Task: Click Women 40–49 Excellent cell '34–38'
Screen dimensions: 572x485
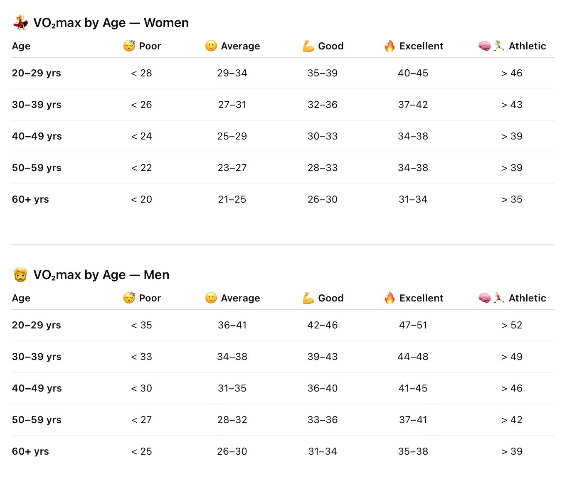Action: click(413, 136)
